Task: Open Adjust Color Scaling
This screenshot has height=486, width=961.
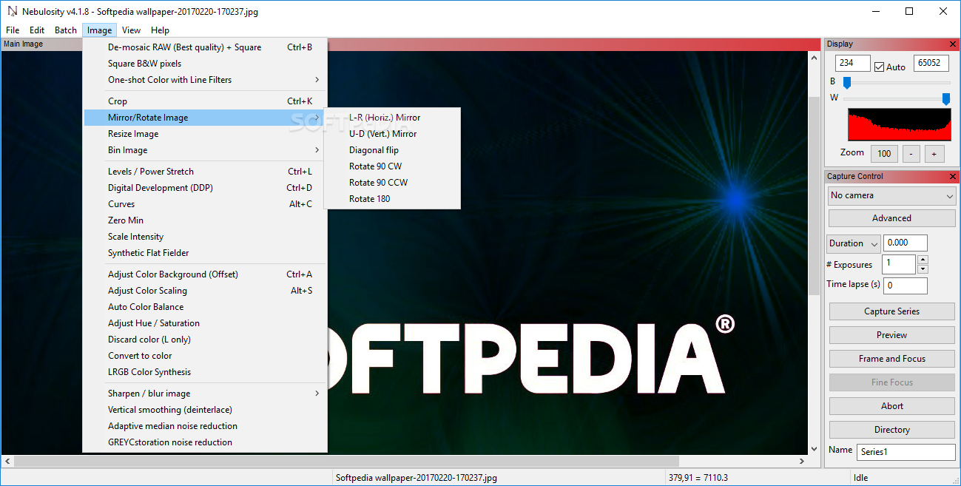Action: (205, 291)
